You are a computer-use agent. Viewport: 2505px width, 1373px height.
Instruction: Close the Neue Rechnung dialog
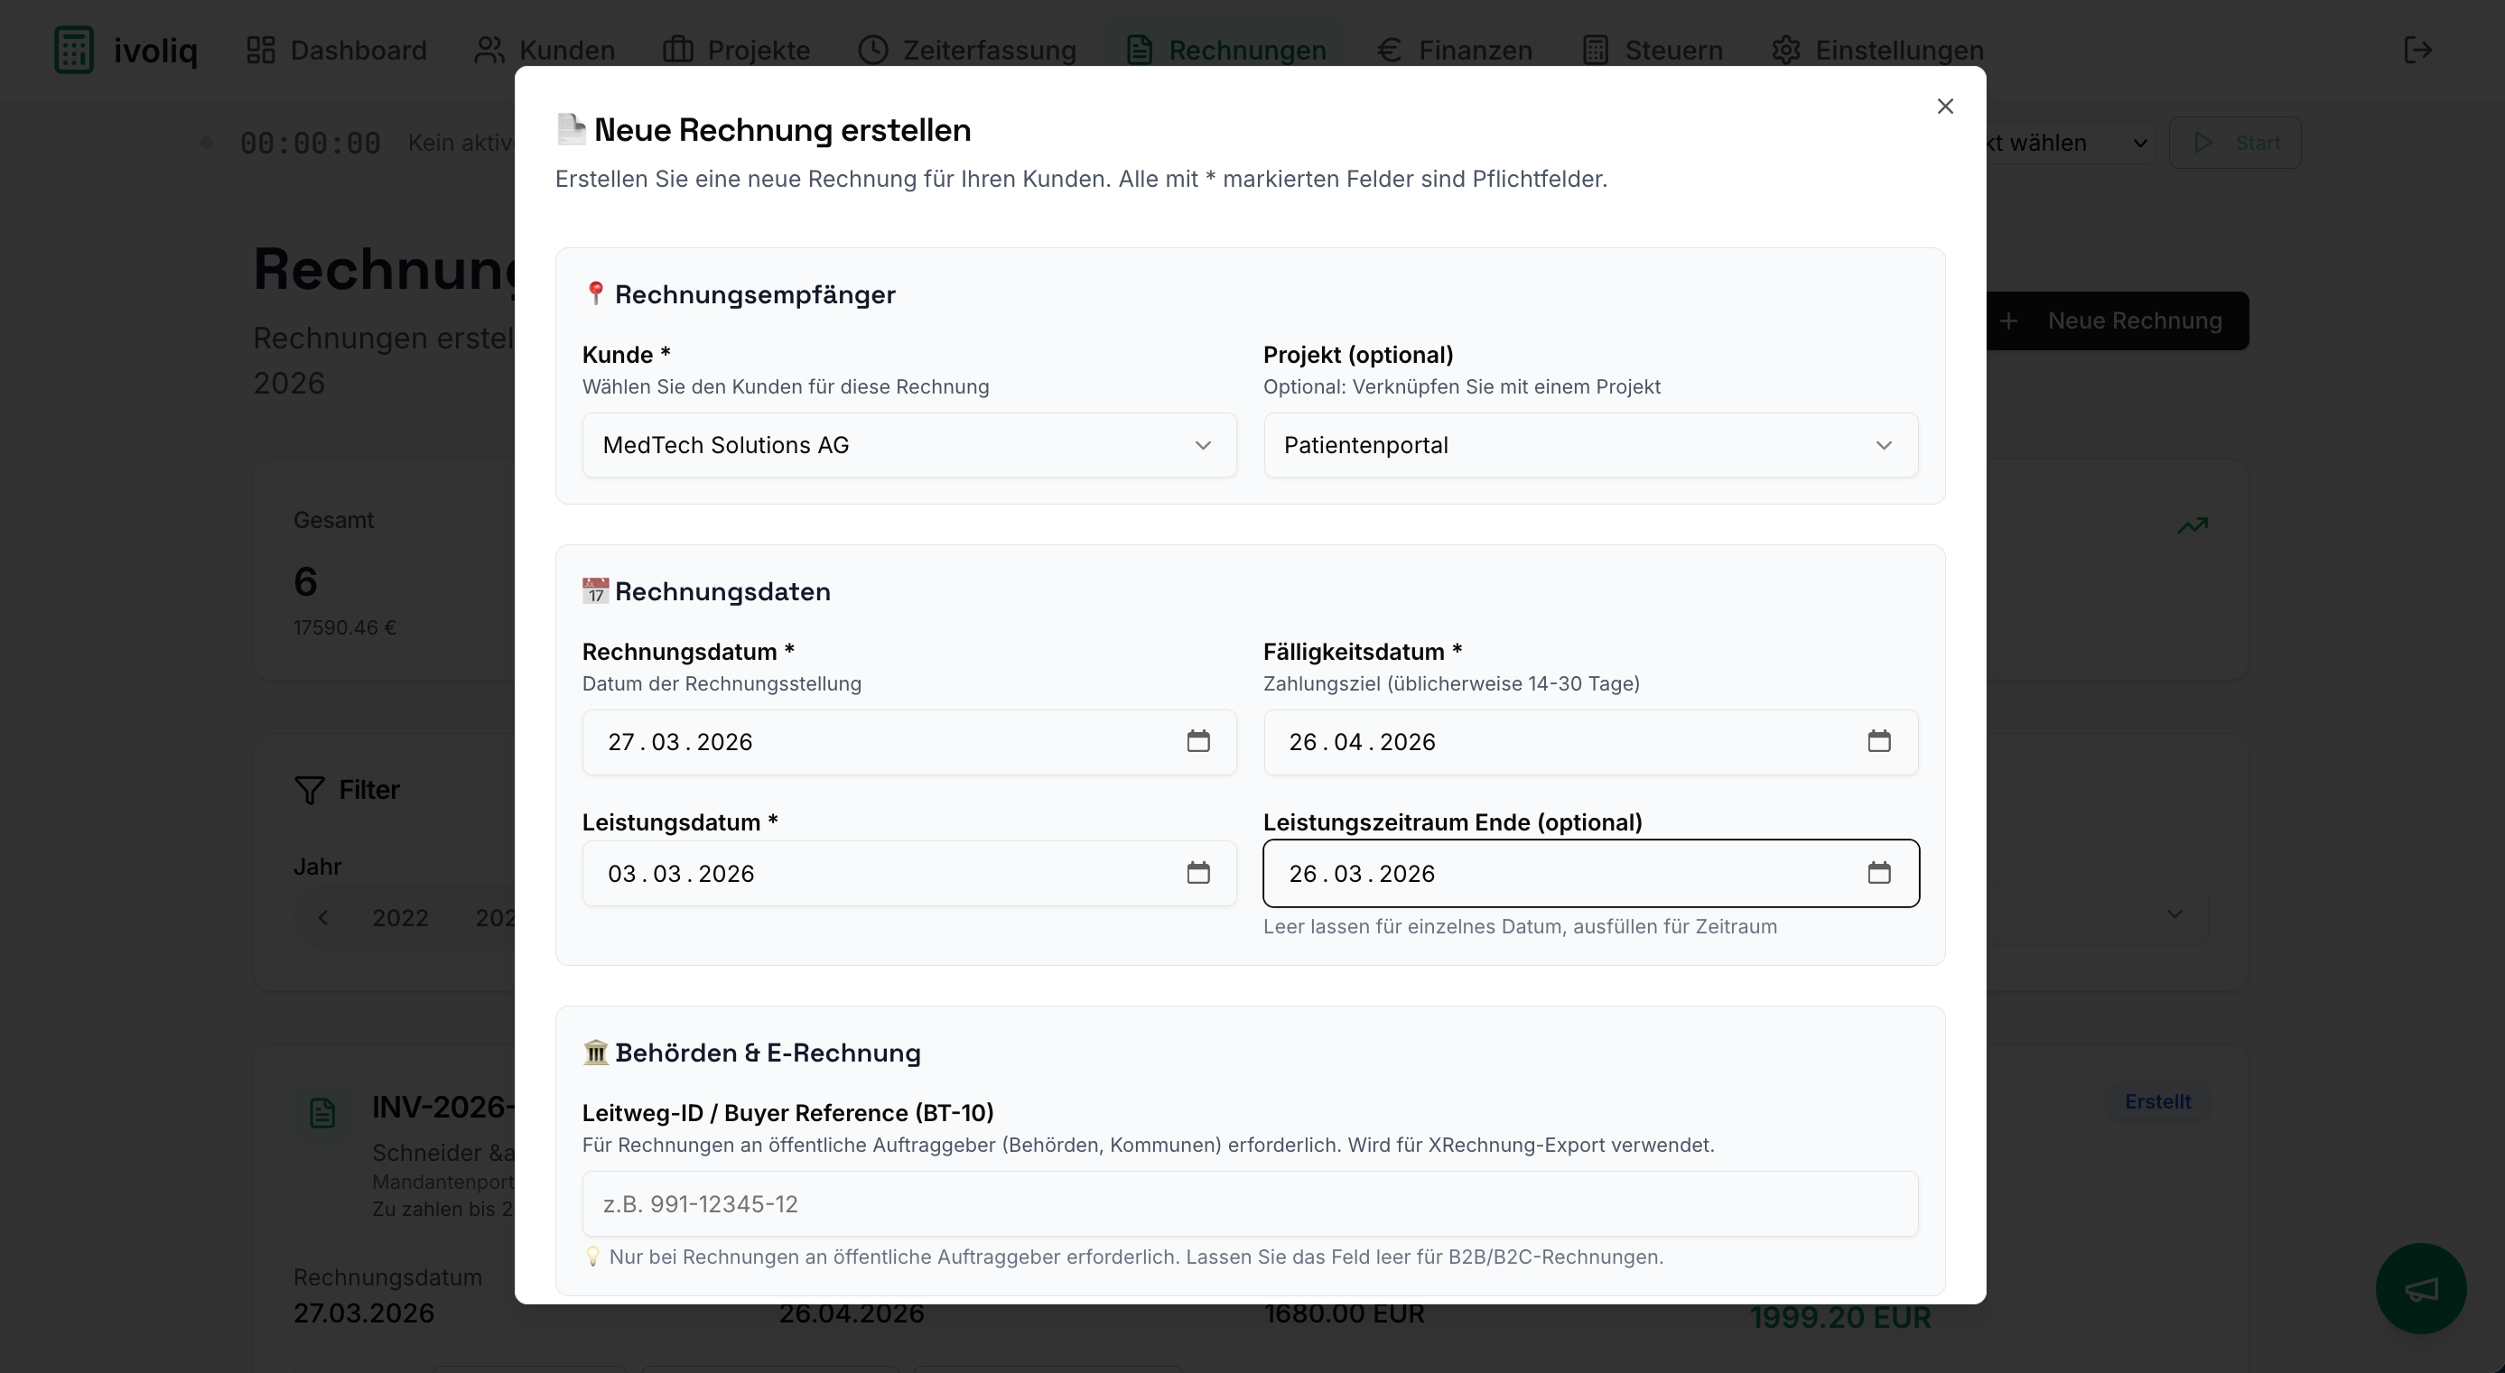[x=1944, y=106]
